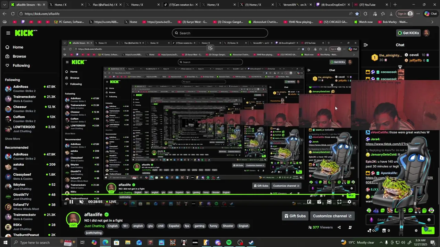The image size is (440, 247).
Task: Click the address bar URL
Action: pos(42,14)
